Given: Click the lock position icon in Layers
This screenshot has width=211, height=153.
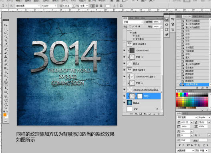Looking at the screenshot, I should click(x=136, y=26).
